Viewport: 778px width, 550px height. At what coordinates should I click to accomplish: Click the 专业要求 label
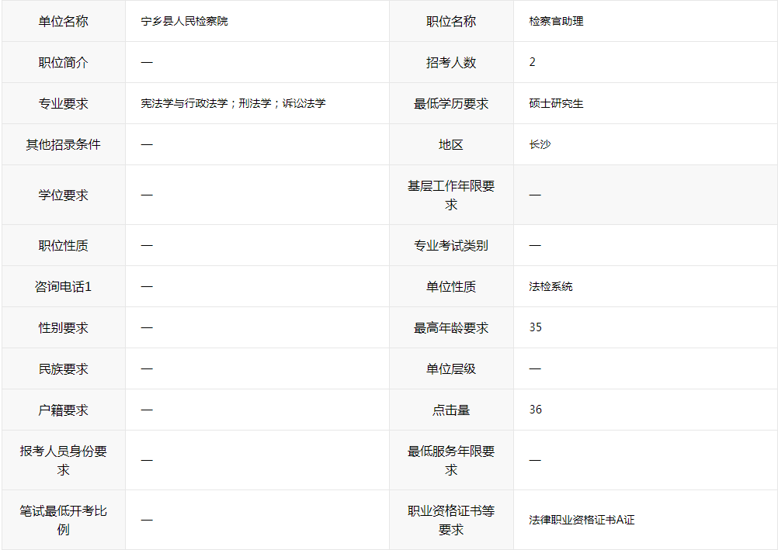pyautogui.click(x=64, y=104)
